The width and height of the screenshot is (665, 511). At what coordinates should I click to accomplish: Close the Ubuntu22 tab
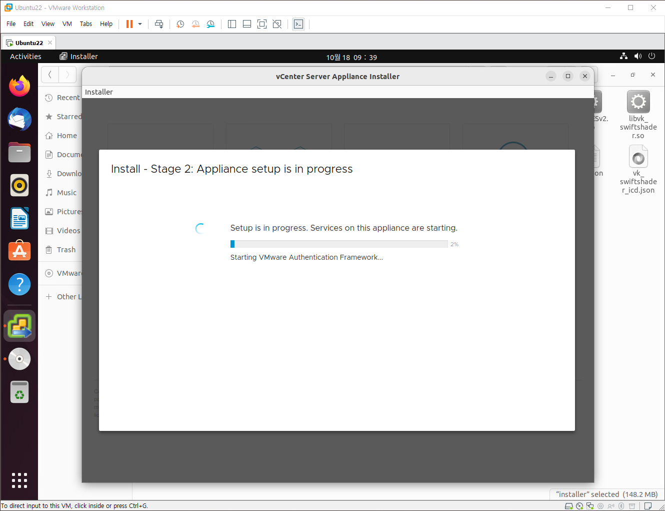pos(50,43)
